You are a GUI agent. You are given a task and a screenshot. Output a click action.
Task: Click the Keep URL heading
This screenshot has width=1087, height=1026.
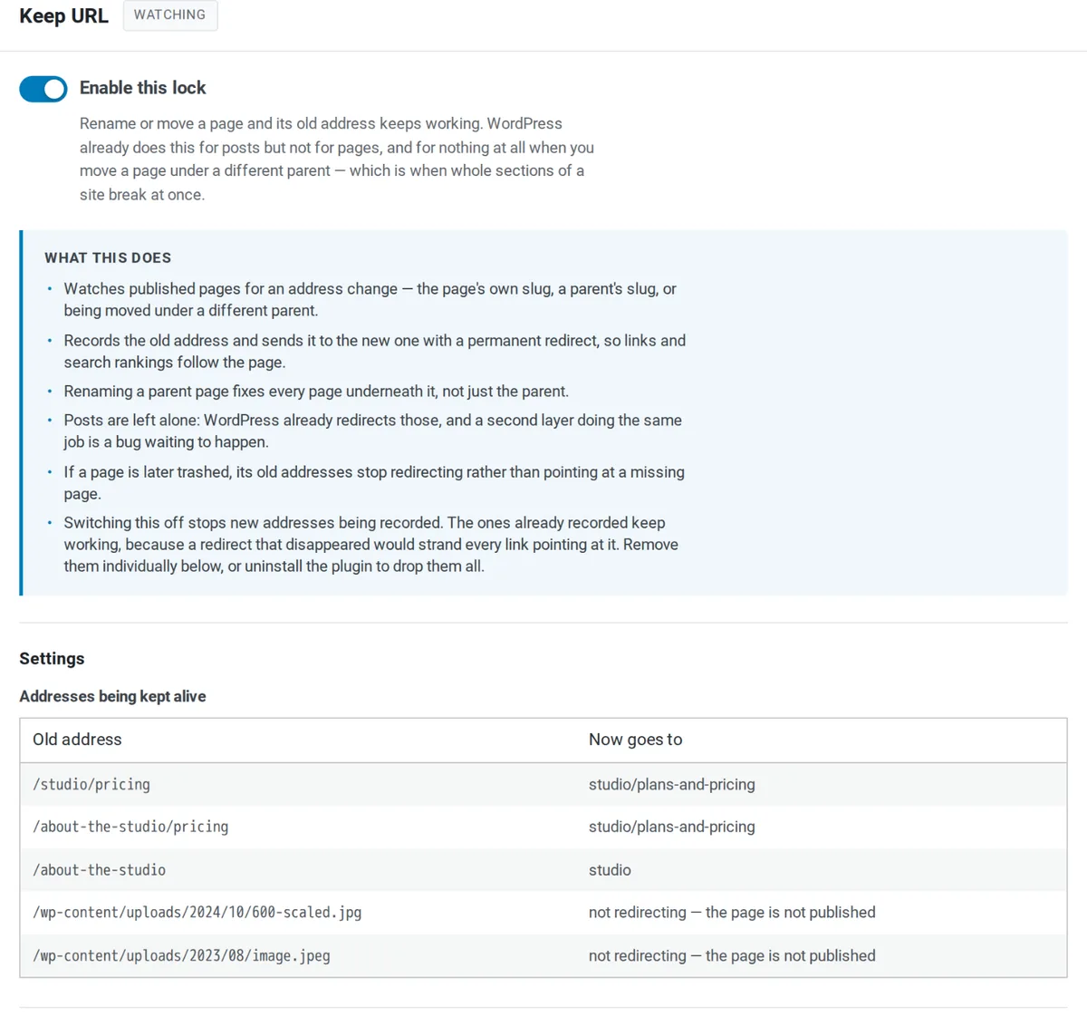[x=63, y=15]
